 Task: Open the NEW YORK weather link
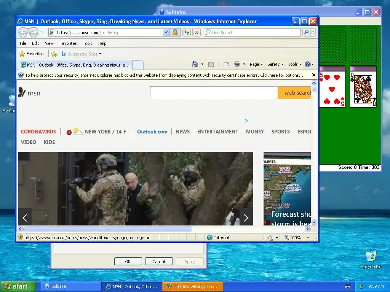[105, 132]
